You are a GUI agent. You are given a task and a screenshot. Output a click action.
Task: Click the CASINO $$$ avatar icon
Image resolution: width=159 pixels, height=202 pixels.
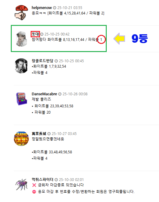(x=21, y=139)
